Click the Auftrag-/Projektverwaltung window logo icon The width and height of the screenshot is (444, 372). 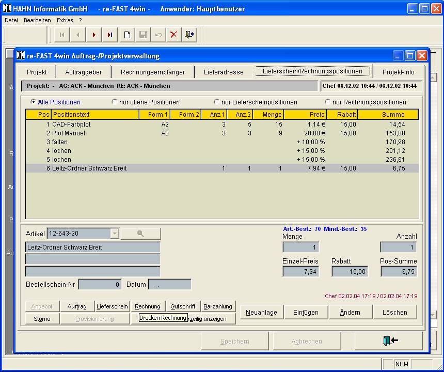[20, 55]
